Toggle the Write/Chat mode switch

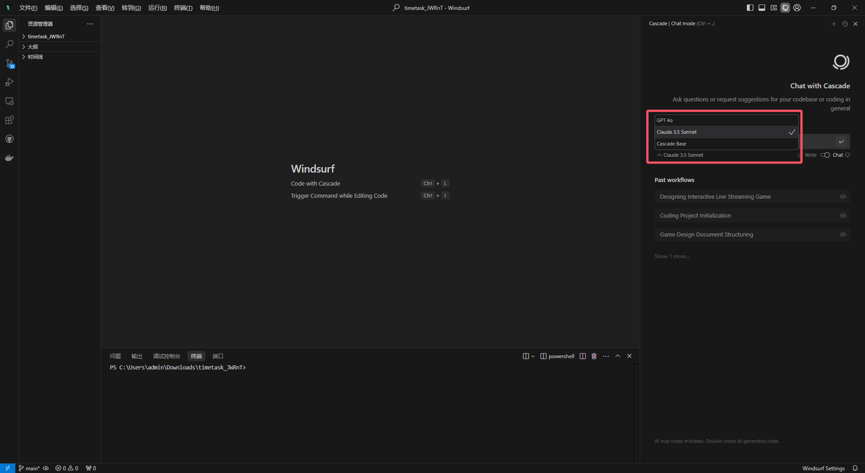825,155
